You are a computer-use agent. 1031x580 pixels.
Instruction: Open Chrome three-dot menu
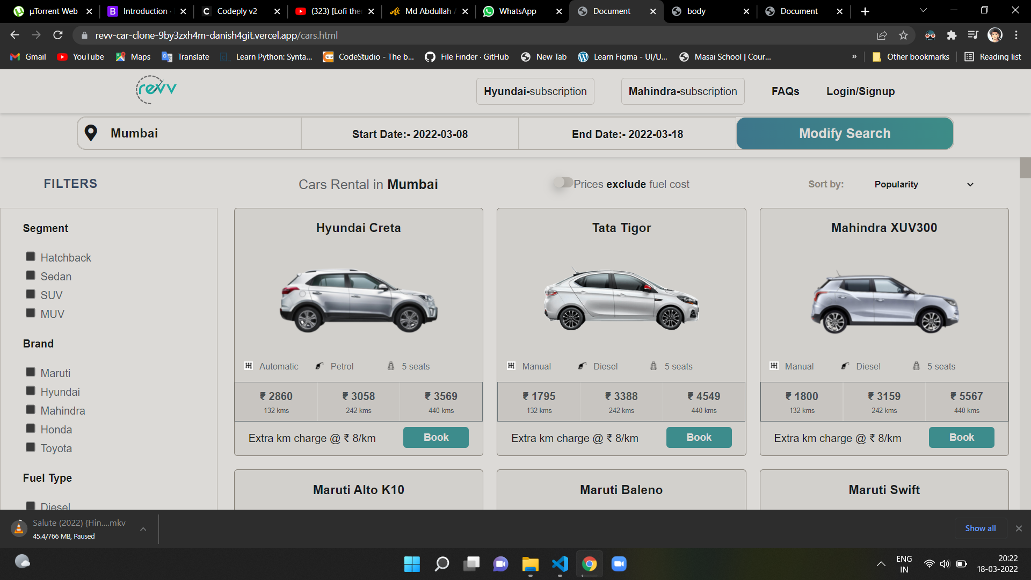tap(1016, 35)
